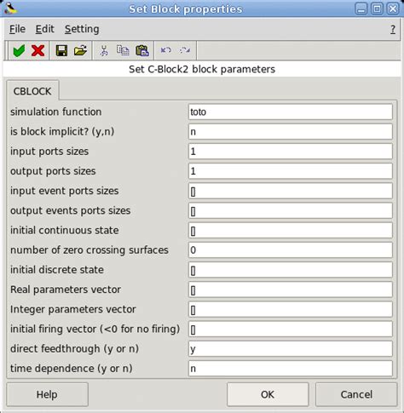
Task: Click the 'Integer parameters vector' label
Action: tap(73, 309)
